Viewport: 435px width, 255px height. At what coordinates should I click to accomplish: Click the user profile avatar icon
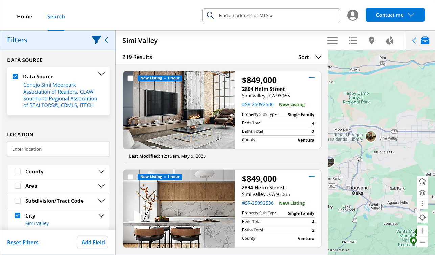pos(353,15)
